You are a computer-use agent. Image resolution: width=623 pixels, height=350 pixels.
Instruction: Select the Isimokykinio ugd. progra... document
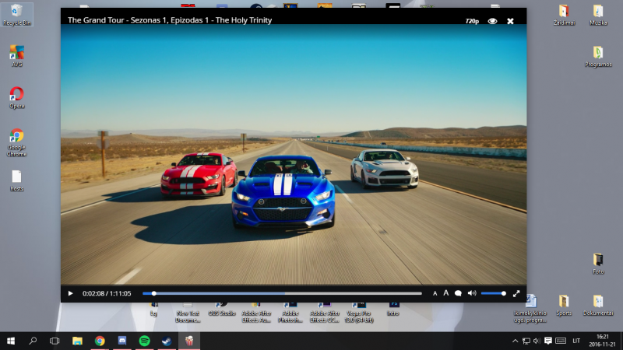530,309
